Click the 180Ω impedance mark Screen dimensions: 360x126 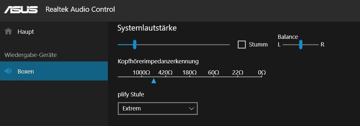point(189,73)
